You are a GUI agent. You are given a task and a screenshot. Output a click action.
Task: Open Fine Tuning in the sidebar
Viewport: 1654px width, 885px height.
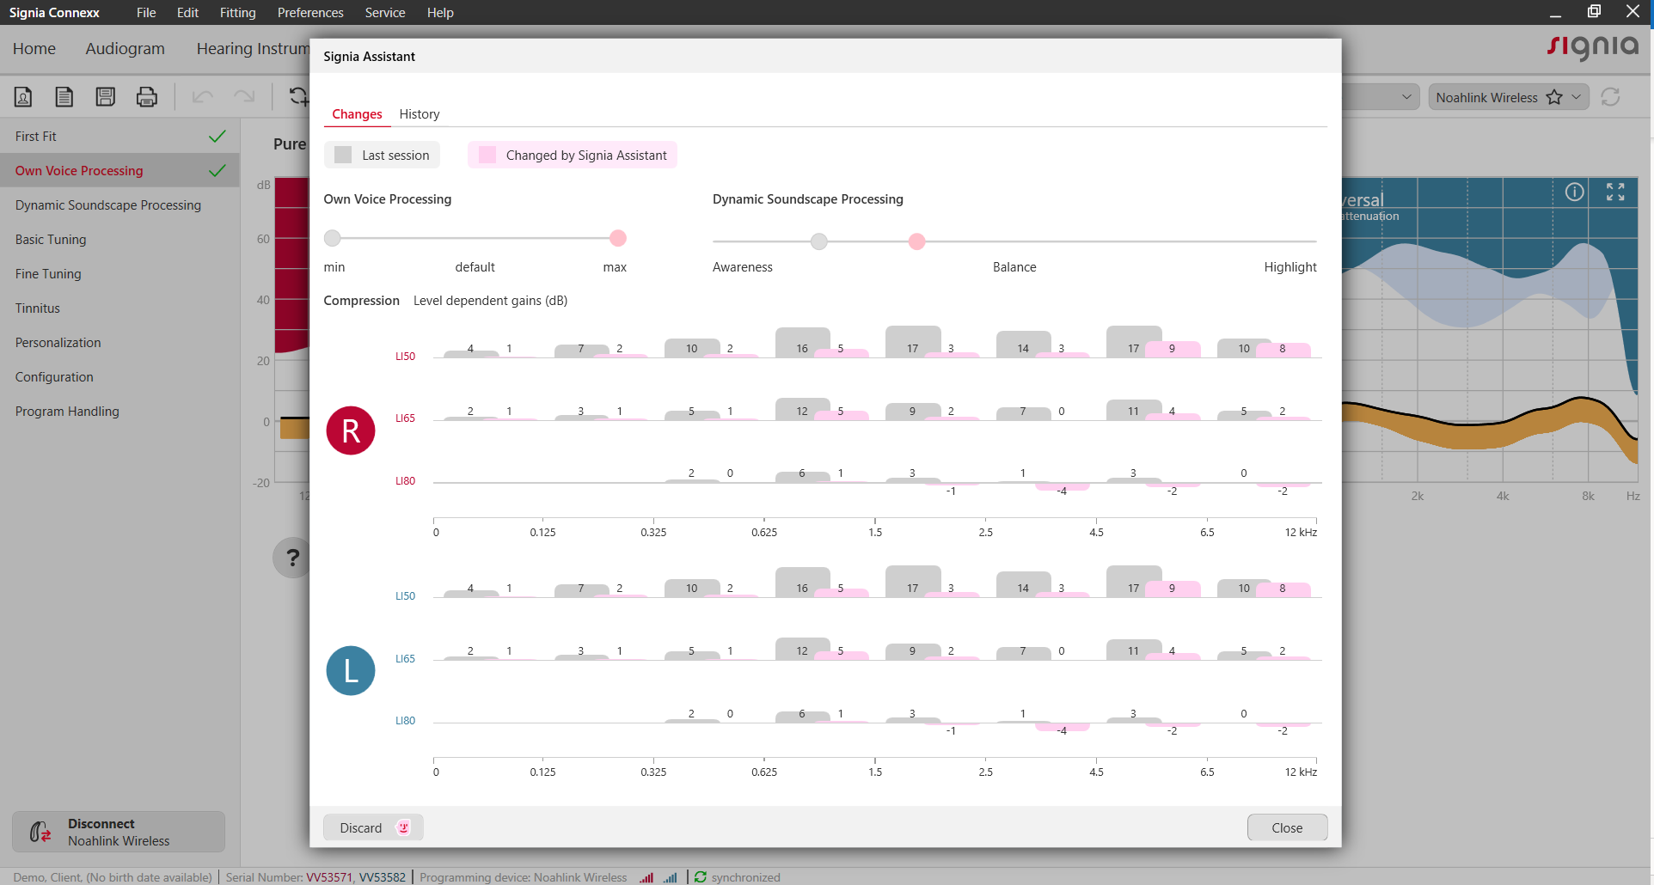[119, 273]
